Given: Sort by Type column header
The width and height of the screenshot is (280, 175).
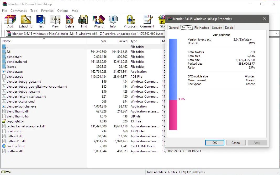Looking at the screenshot, I should coord(145,41).
